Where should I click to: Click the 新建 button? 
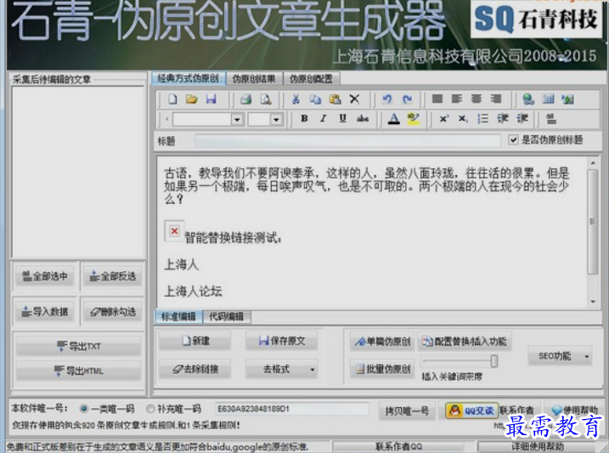coord(195,341)
